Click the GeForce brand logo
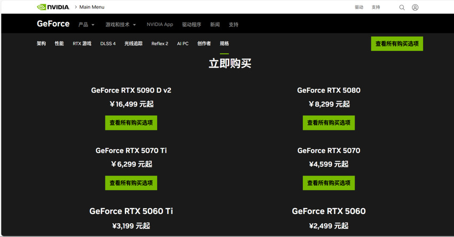Viewport: 454px width, 237px height. [x=53, y=24]
